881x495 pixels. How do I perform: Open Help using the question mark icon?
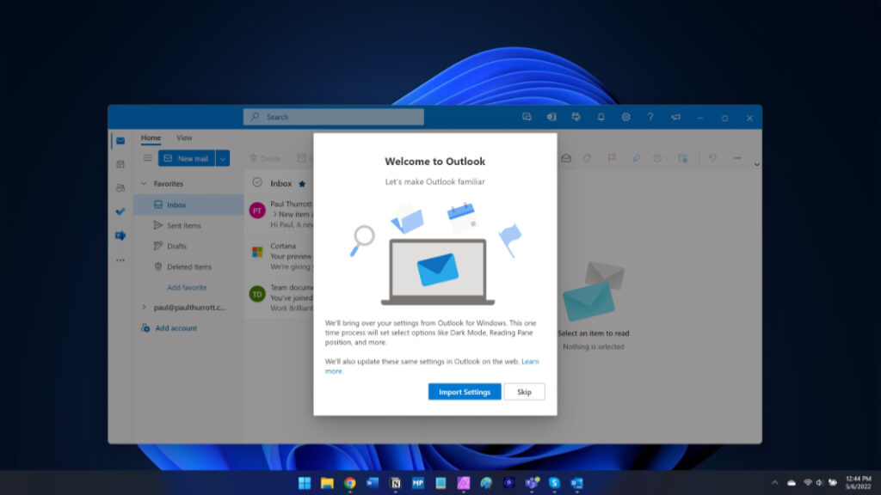[650, 117]
